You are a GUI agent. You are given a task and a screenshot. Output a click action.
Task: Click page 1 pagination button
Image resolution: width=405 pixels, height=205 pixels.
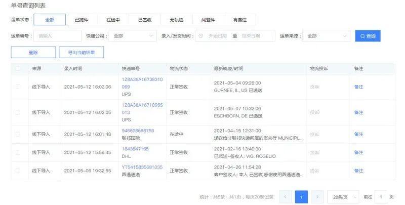click(x=301, y=197)
